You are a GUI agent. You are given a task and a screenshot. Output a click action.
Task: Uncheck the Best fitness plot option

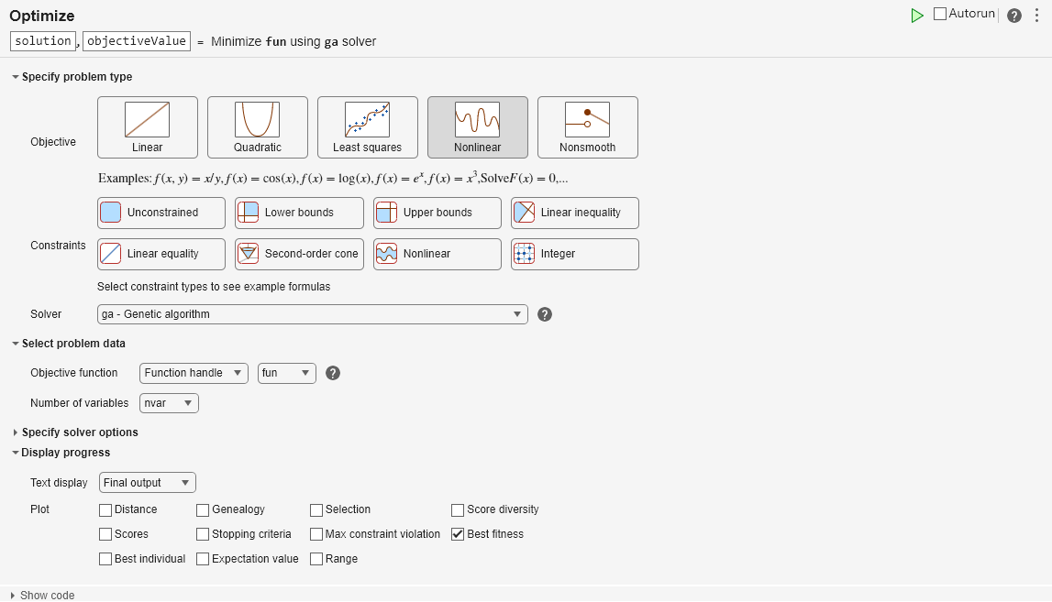459,534
